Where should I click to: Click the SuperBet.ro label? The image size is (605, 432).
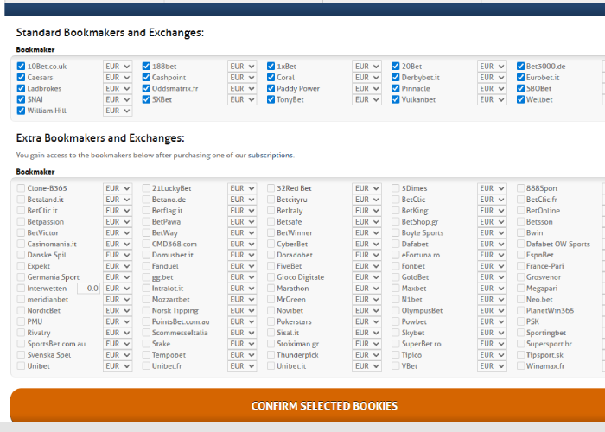click(421, 344)
